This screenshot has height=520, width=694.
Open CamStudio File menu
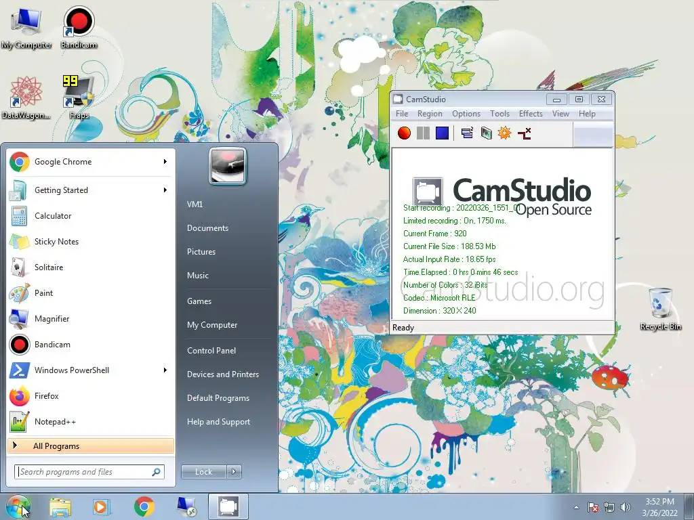(x=402, y=114)
